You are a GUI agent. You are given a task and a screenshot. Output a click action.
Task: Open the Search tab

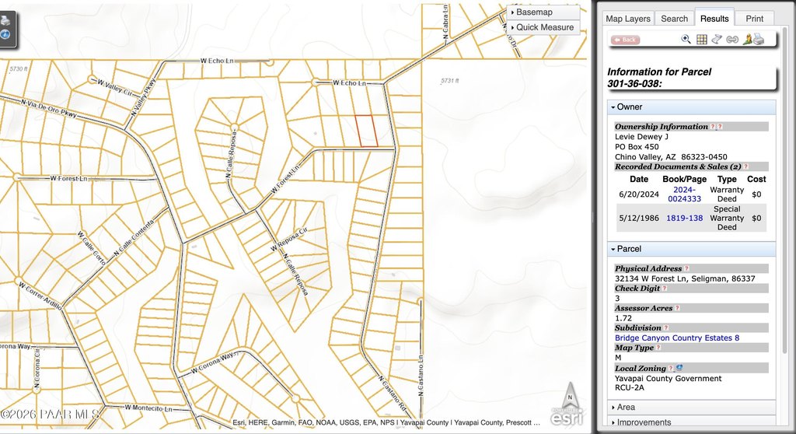point(674,19)
